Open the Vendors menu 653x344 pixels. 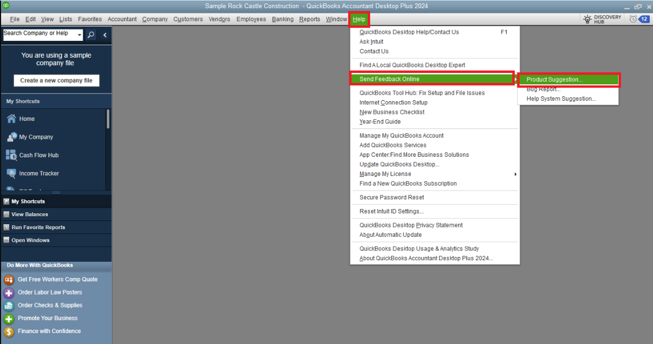point(219,19)
